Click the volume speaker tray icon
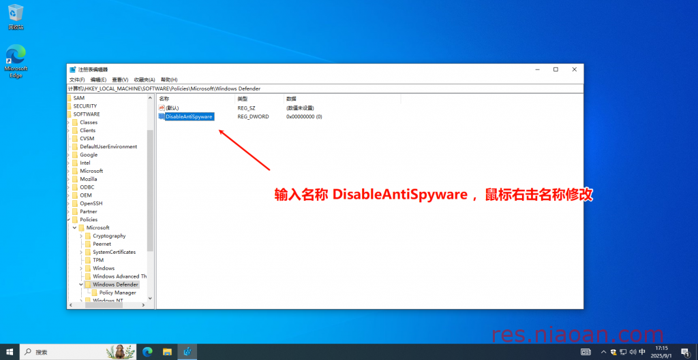Viewport: 698px width, 360px height. pyautogui.click(x=633, y=352)
